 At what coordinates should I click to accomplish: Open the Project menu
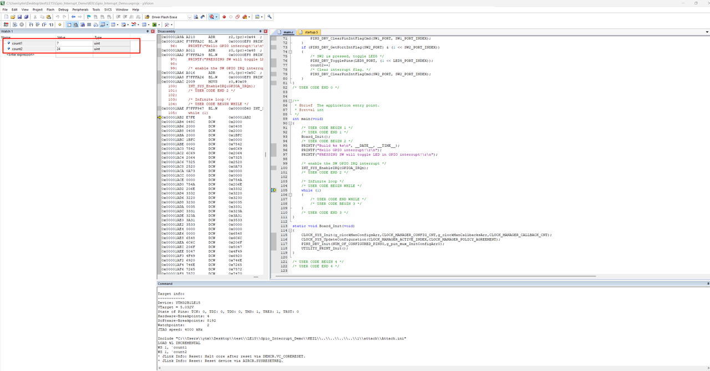[37, 9]
